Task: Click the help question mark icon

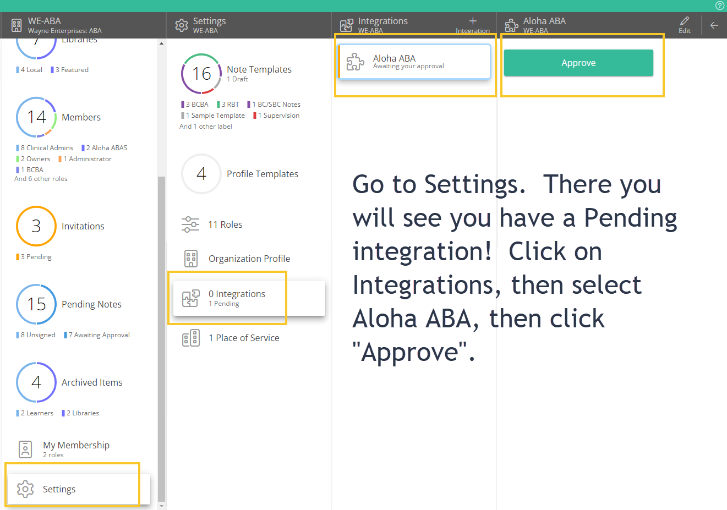Action: pos(719,6)
